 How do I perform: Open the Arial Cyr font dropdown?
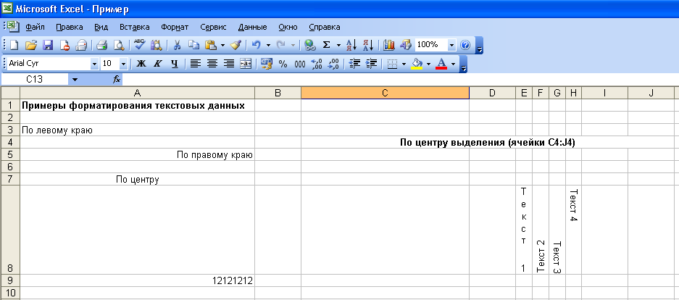point(94,64)
